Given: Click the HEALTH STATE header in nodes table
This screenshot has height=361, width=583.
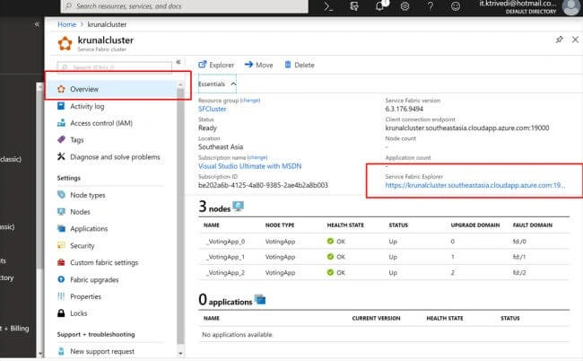Looking at the screenshot, I should [x=345, y=225].
